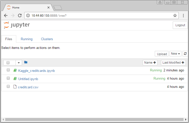Click Running status of Untitled.ipynb
This screenshot has width=189, height=123.
click(159, 79)
